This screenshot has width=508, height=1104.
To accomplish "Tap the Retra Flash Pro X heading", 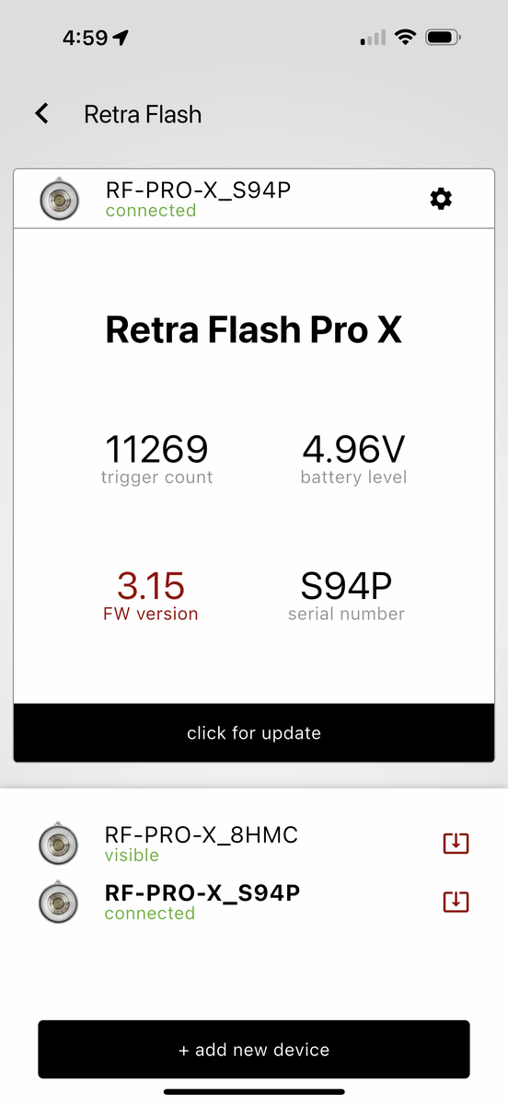I will pyautogui.click(x=254, y=329).
